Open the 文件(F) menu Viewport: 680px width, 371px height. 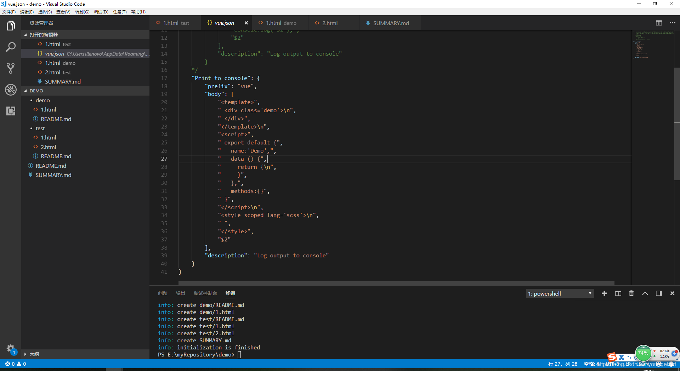coord(9,12)
